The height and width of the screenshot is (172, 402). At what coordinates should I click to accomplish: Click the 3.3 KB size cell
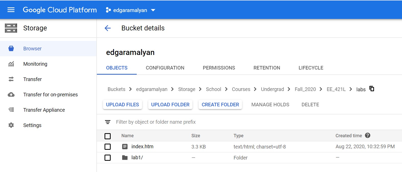point(199,147)
